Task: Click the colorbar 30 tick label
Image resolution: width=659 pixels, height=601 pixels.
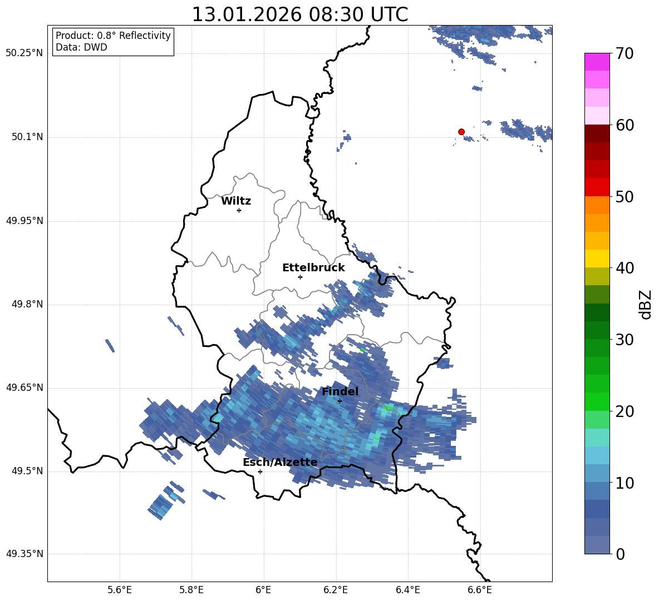Action: [x=624, y=340]
